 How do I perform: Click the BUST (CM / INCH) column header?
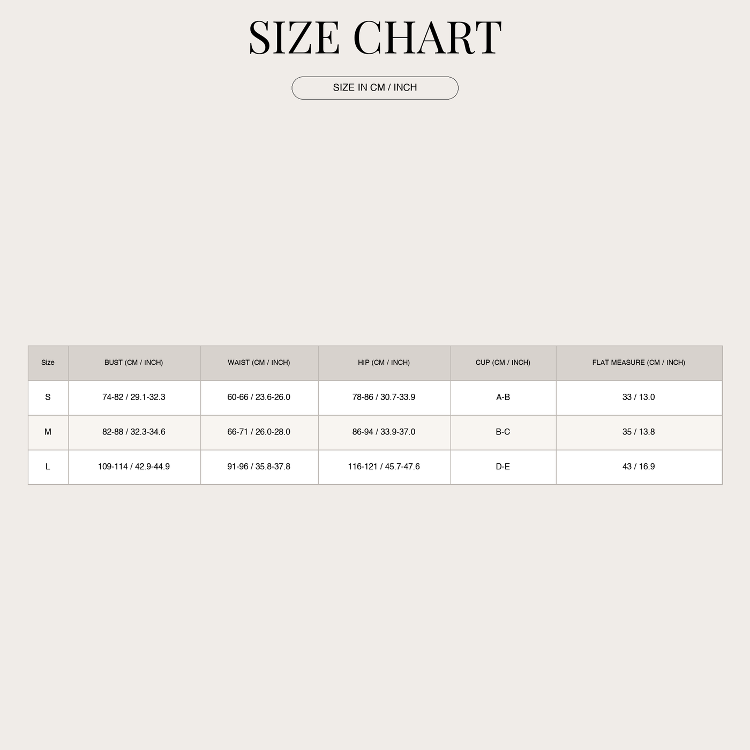point(134,363)
